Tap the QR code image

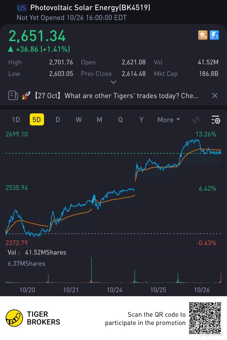coord(205,318)
